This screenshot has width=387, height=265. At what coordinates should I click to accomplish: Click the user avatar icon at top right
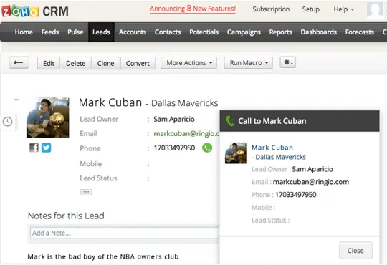click(375, 10)
